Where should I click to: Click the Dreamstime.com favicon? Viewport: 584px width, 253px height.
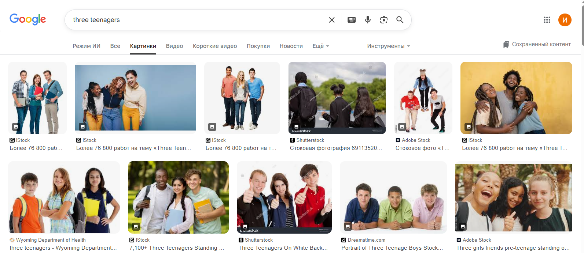point(344,240)
